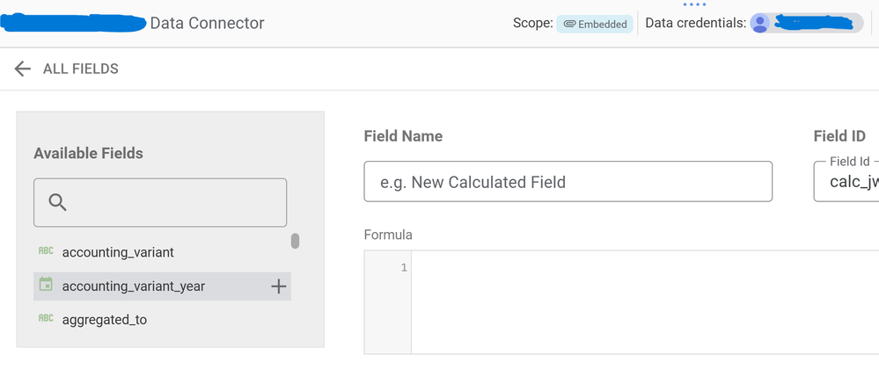This screenshot has width=879, height=384.
Task: Click line number 1 in formula gutter
Action: point(404,267)
